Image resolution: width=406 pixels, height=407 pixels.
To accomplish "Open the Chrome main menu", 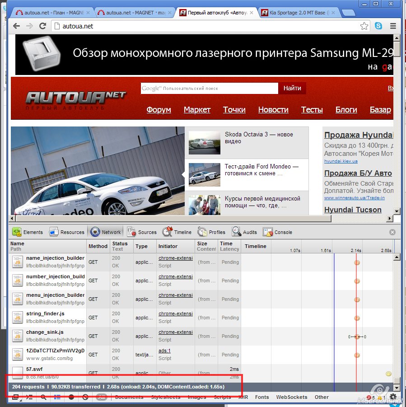I will 393,26.
